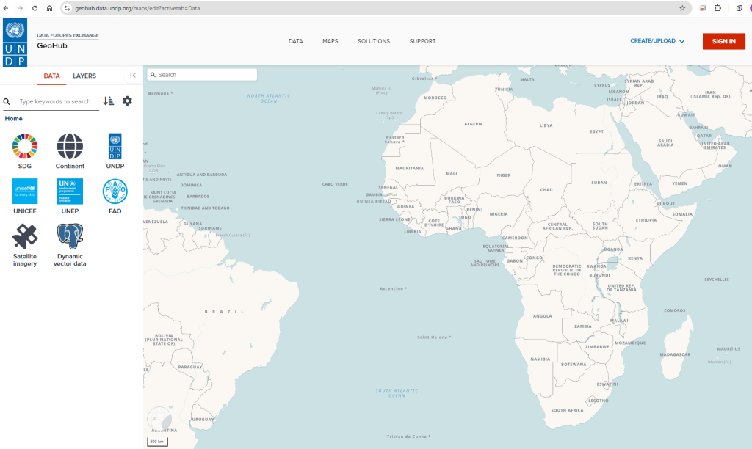
Task: Open the UNICEF data category
Action: pos(25,191)
